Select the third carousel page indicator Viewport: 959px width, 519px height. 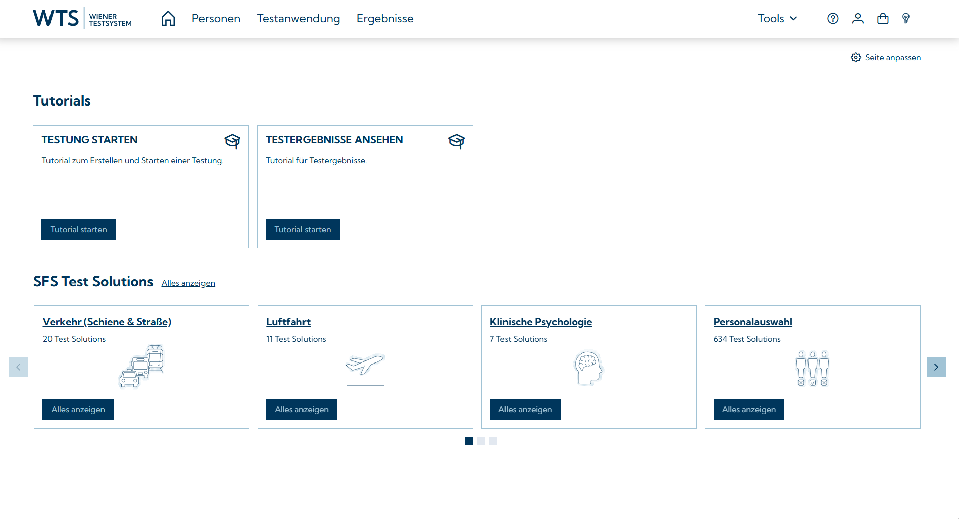[493, 441]
